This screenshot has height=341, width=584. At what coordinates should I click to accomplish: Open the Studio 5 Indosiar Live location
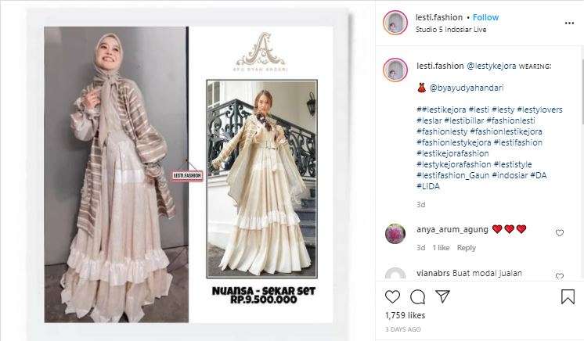point(451,30)
